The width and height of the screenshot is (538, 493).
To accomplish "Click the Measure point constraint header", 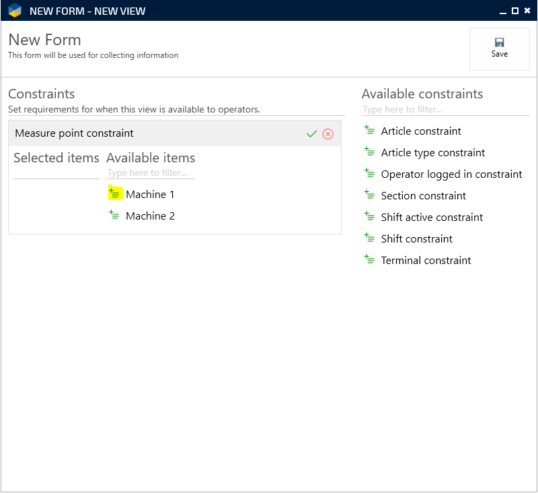I will (x=75, y=133).
